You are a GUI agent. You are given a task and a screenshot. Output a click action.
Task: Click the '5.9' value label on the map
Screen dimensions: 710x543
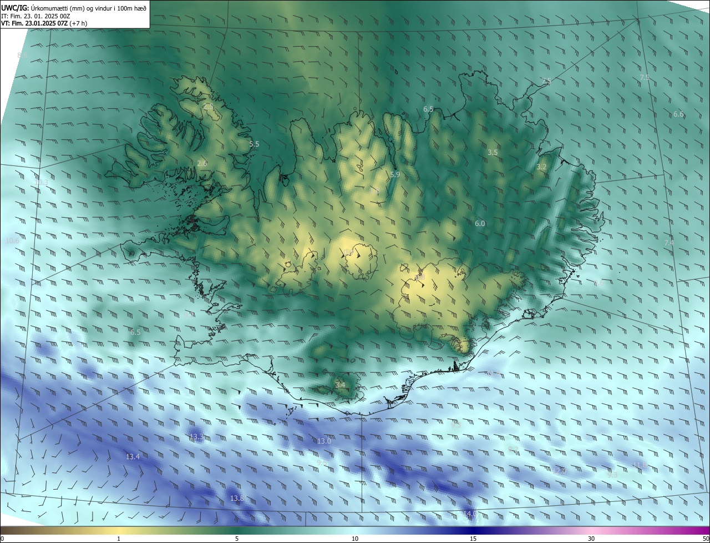click(395, 174)
